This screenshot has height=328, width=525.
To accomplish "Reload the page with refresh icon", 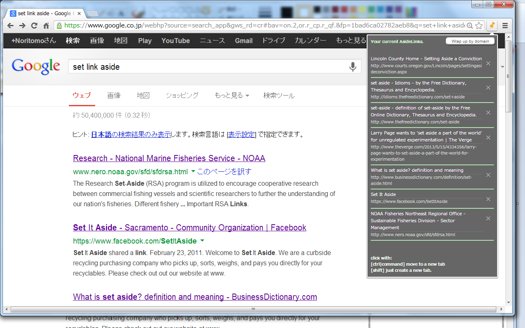I will 34,25.
